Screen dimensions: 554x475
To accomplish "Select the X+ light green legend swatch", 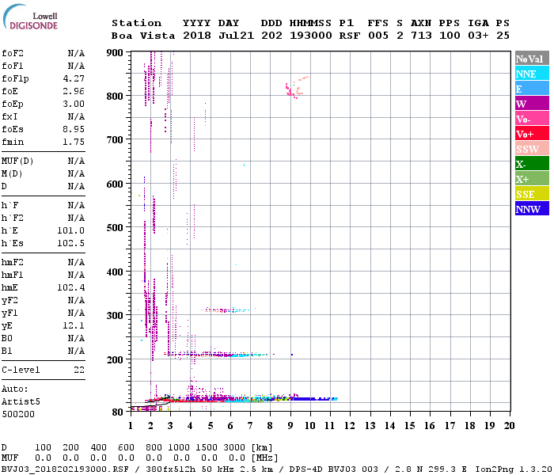I will click(532, 178).
